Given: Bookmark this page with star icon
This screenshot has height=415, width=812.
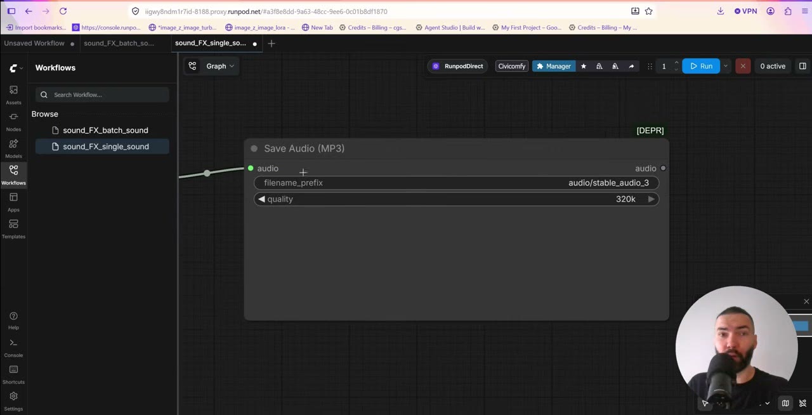Looking at the screenshot, I should (x=648, y=11).
